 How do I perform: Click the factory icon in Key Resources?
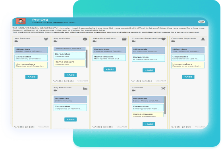coord(85,88)
